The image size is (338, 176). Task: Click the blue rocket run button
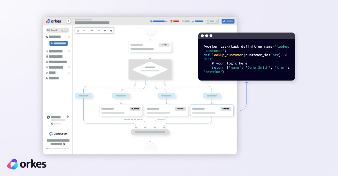tap(228, 21)
